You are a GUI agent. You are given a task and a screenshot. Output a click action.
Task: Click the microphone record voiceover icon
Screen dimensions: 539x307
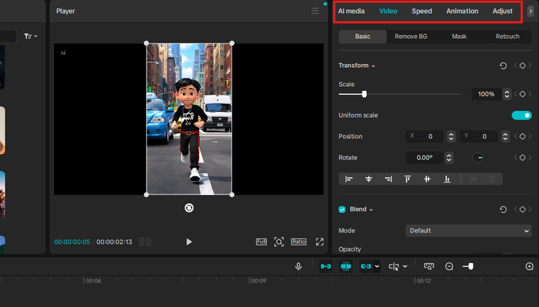click(298, 266)
